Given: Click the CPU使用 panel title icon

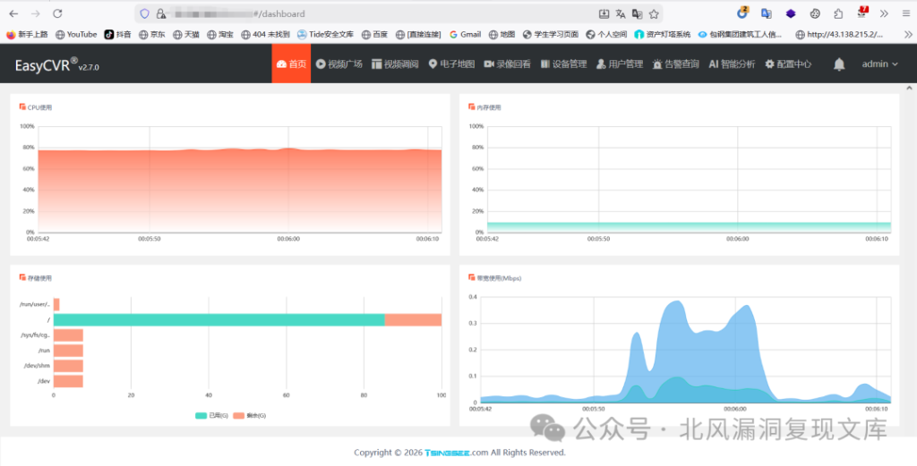Looking at the screenshot, I should tap(22, 106).
